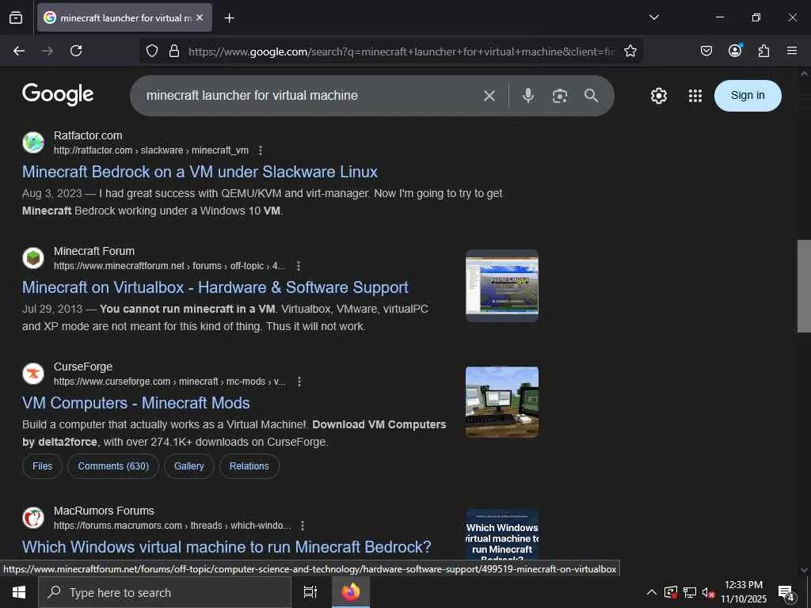Viewport: 811px width, 608px height.
Task: Open the Windows Start menu
Action: (19, 592)
